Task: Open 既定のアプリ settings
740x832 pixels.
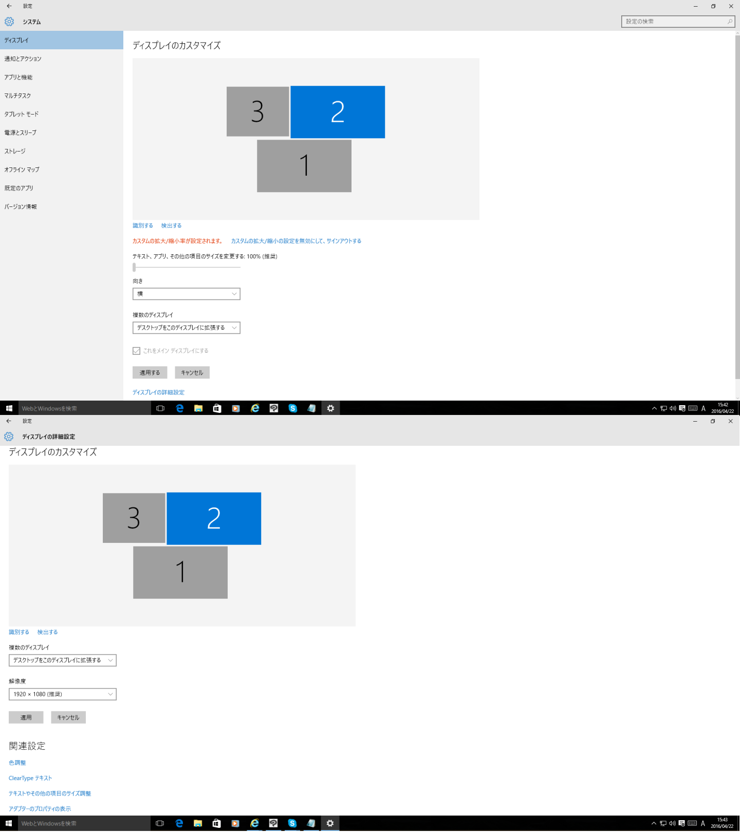Action: [x=62, y=188]
